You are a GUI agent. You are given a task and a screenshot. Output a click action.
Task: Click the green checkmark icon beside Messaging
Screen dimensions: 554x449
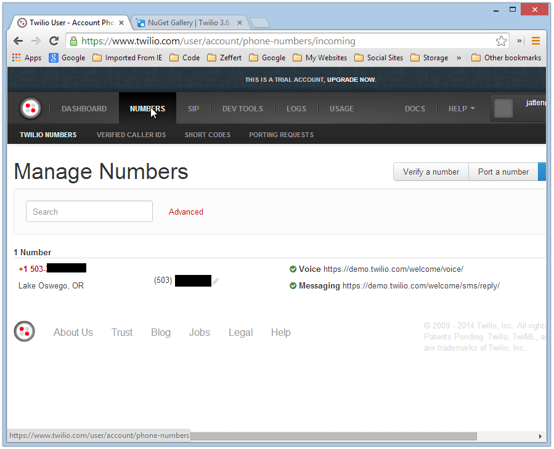tap(293, 285)
